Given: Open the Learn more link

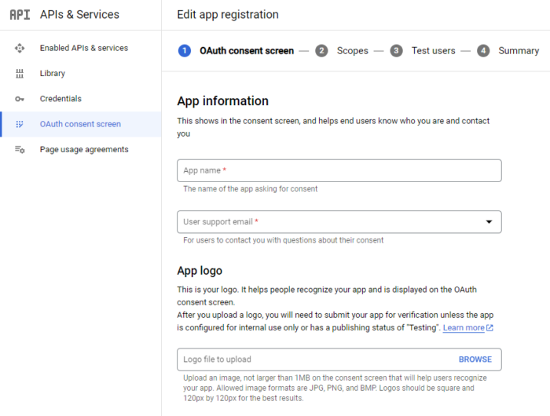Looking at the screenshot, I should click(464, 327).
